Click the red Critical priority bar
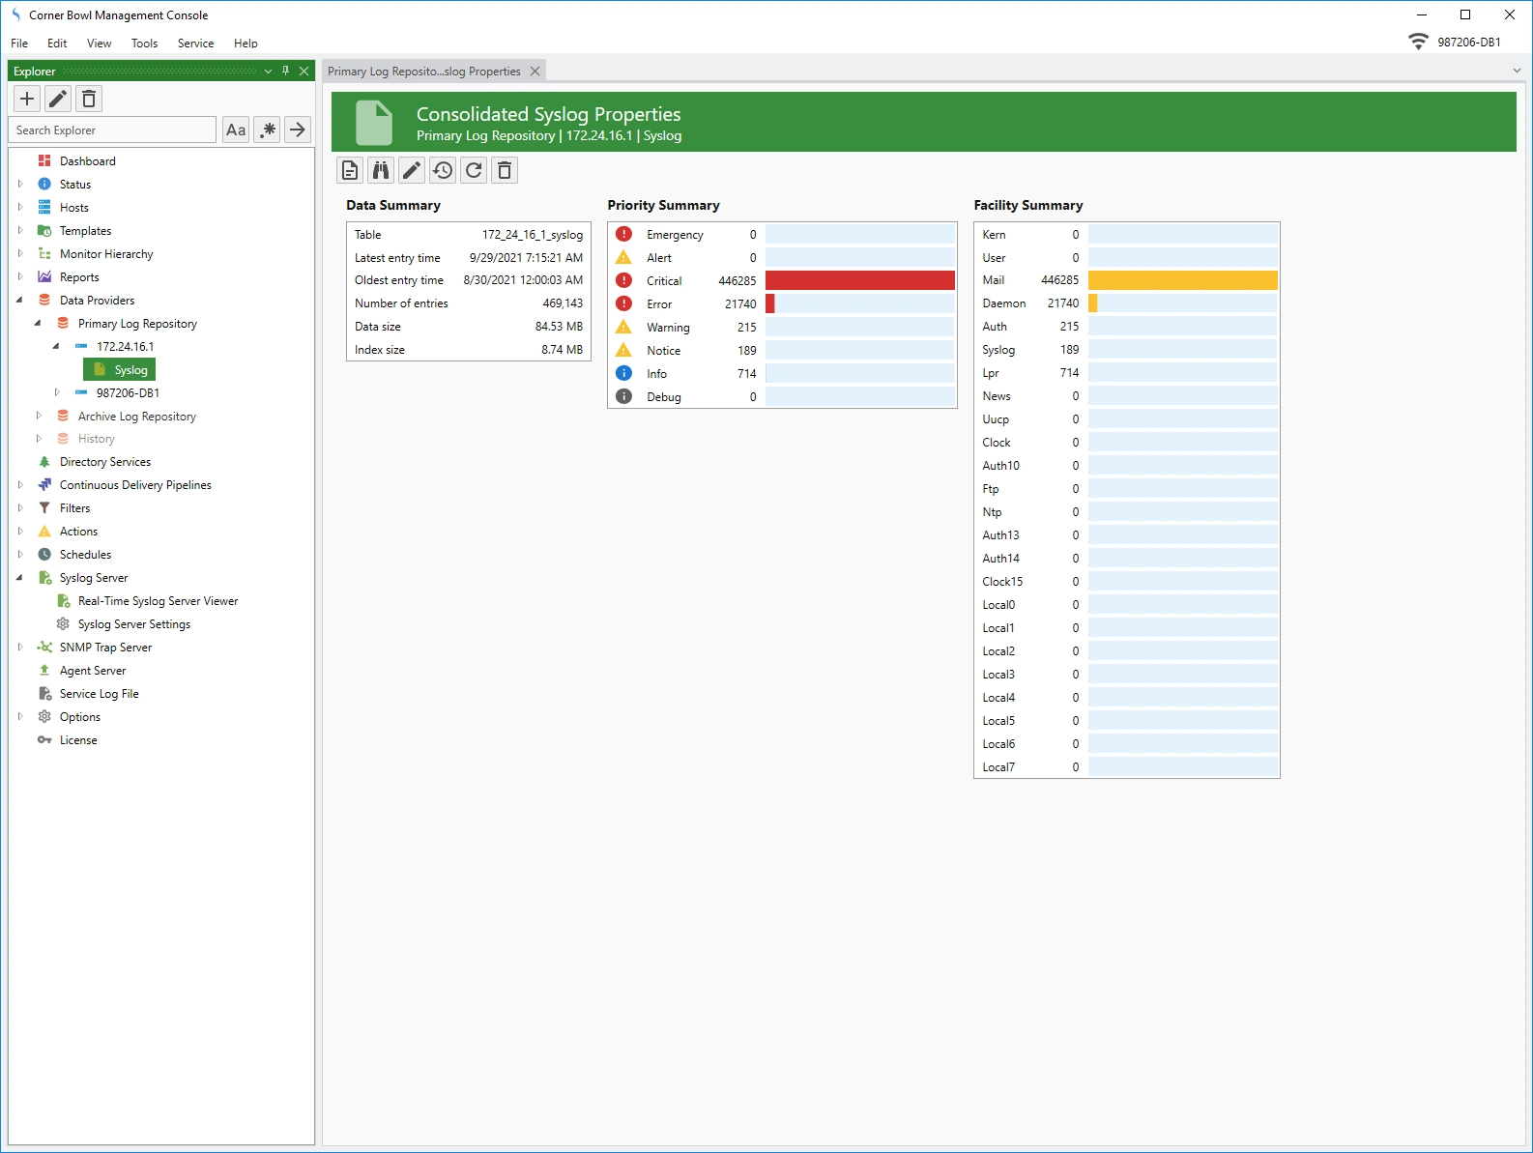This screenshot has height=1153, width=1533. point(859,280)
